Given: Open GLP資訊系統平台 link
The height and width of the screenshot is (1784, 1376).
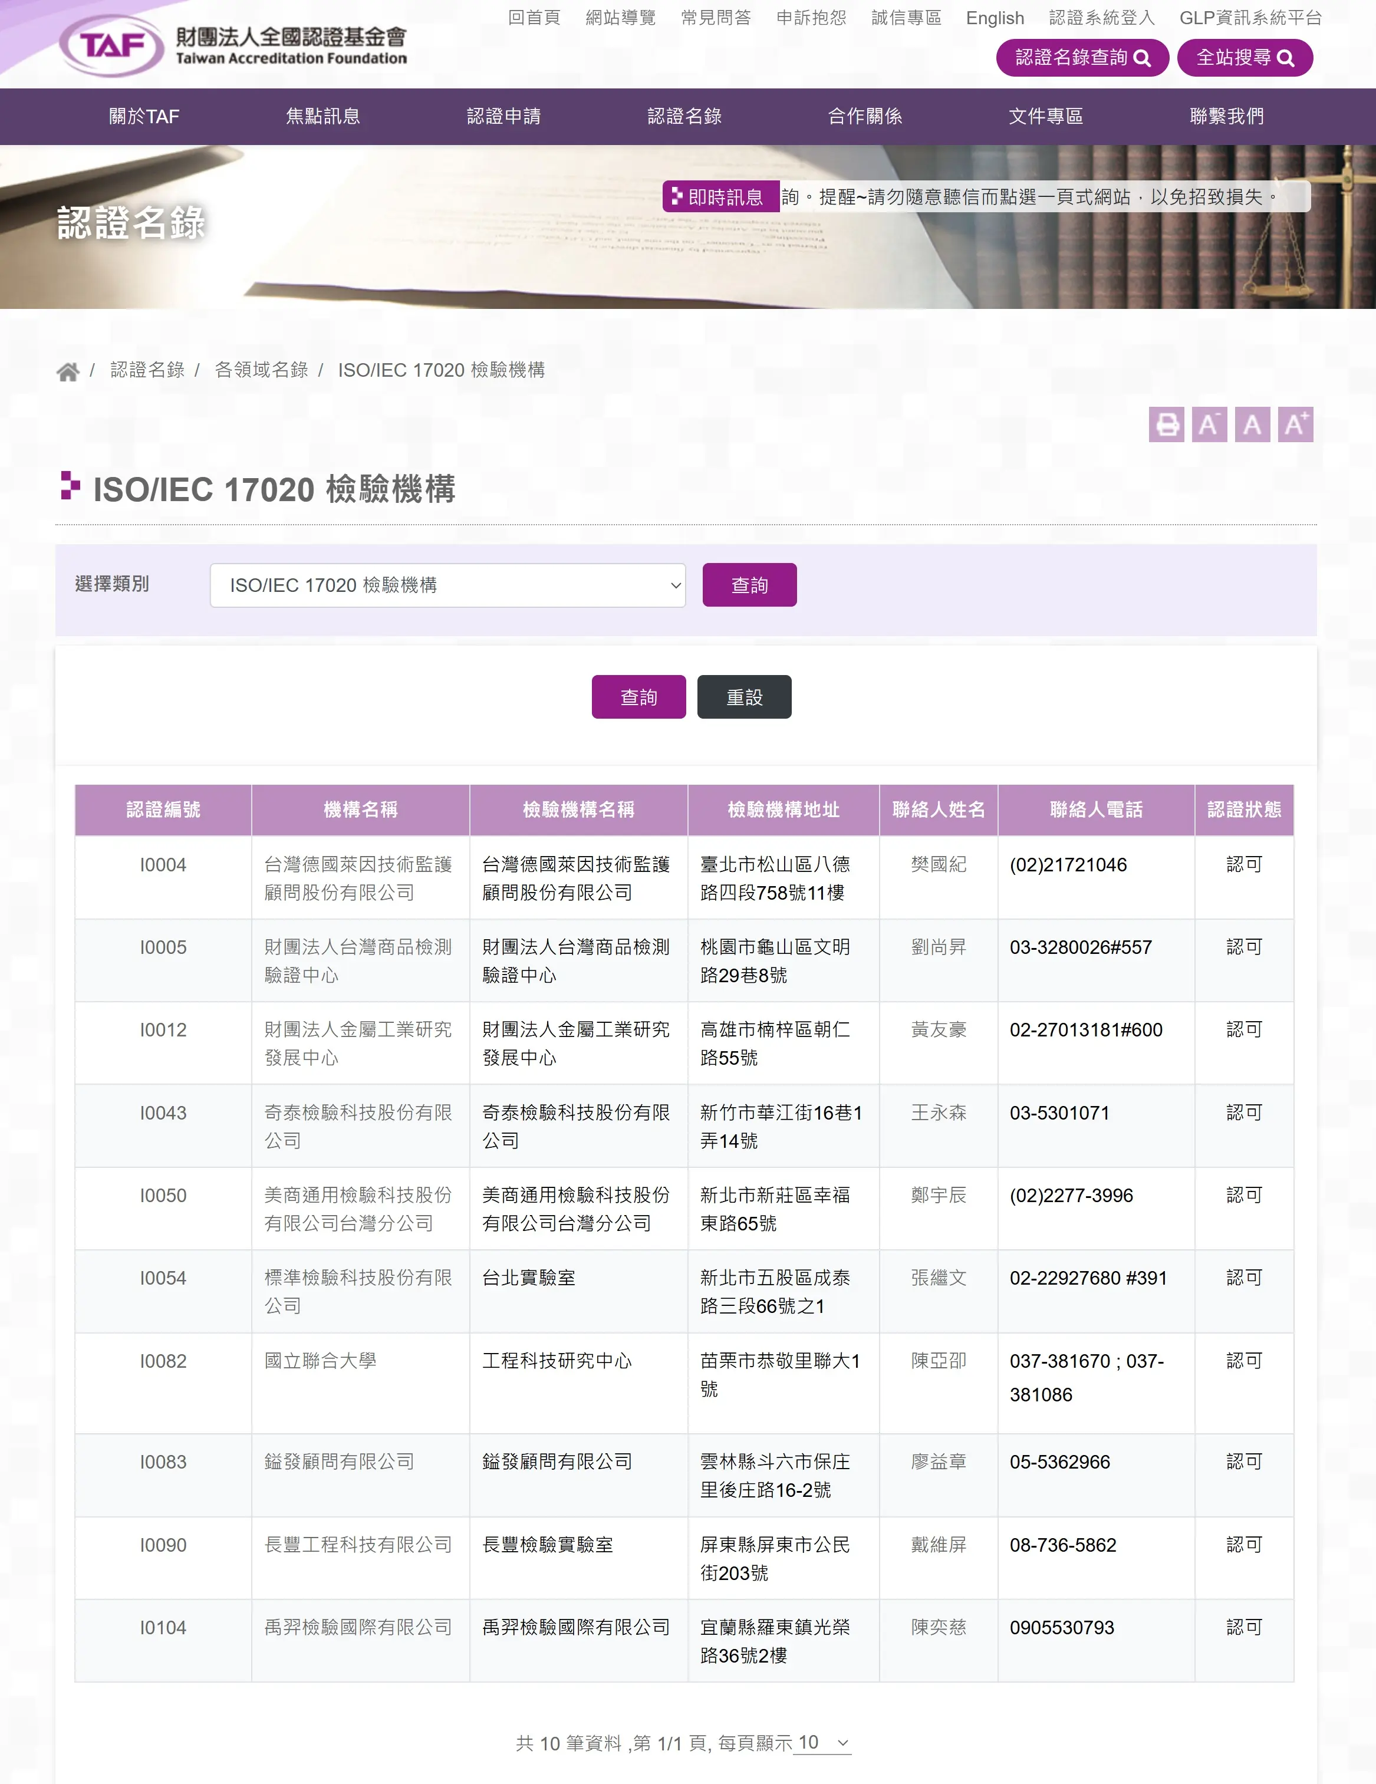Looking at the screenshot, I should 1250,18.
